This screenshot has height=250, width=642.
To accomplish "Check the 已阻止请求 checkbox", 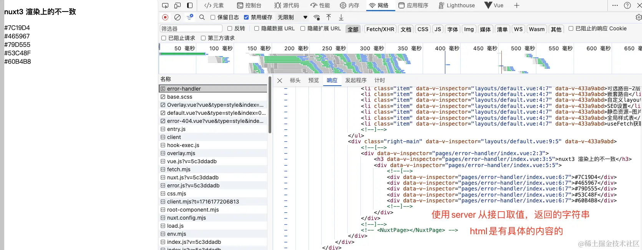I will pos(164,38).
